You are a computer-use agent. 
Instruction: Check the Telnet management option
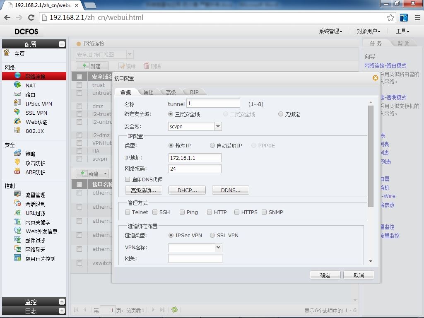pos(128,212)
